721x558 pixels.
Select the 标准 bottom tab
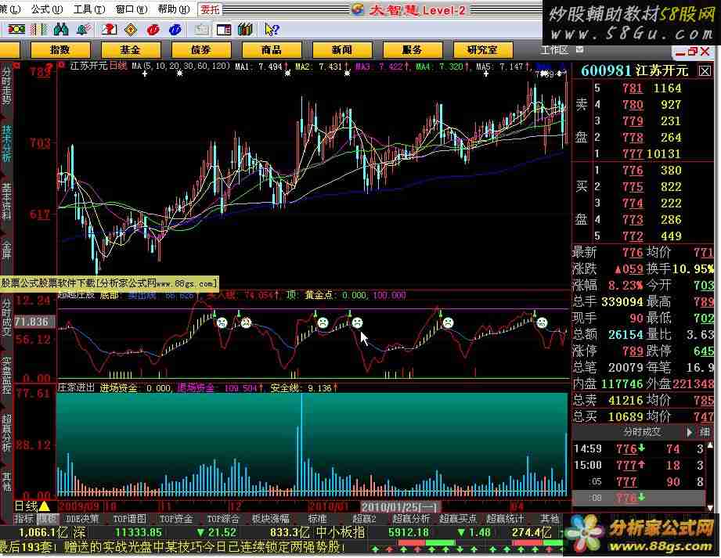click(x=317, y=518)
